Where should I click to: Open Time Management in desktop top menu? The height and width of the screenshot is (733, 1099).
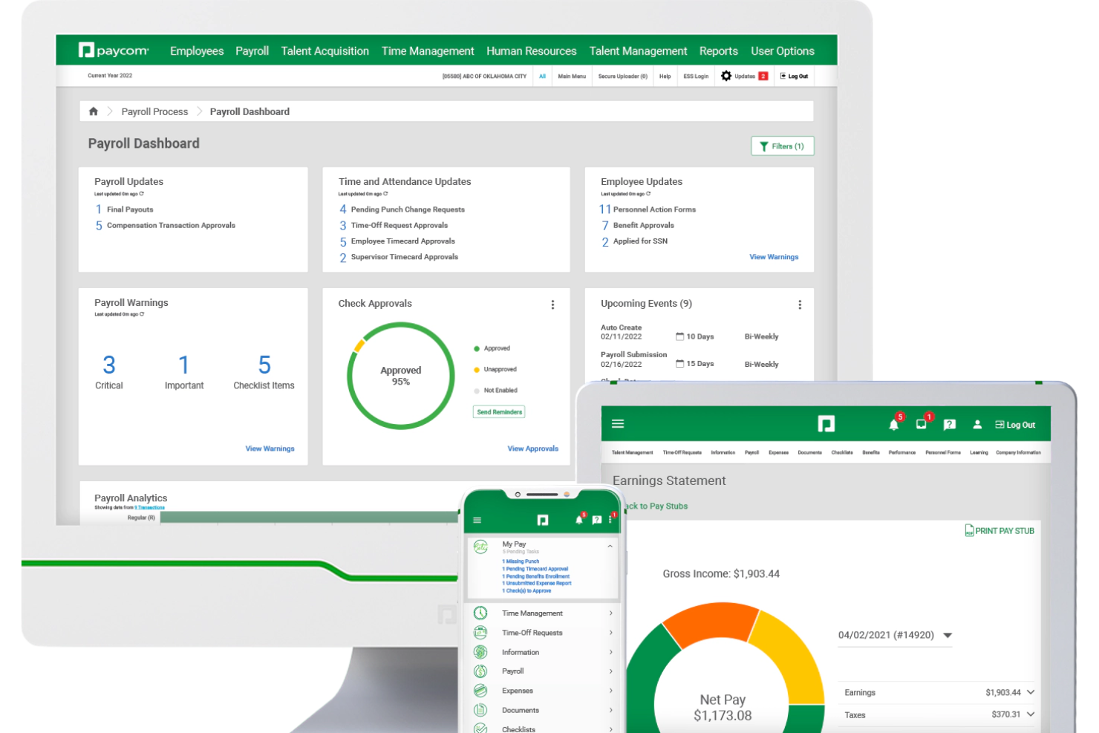(x=428, y=51)
